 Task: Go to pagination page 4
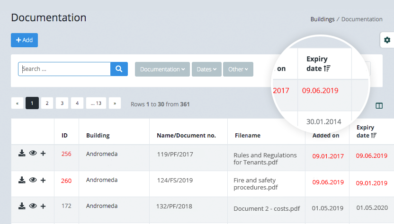tap(77, 103)
